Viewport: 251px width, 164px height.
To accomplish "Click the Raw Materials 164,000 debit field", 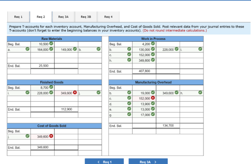I will (x=43, y=49).
